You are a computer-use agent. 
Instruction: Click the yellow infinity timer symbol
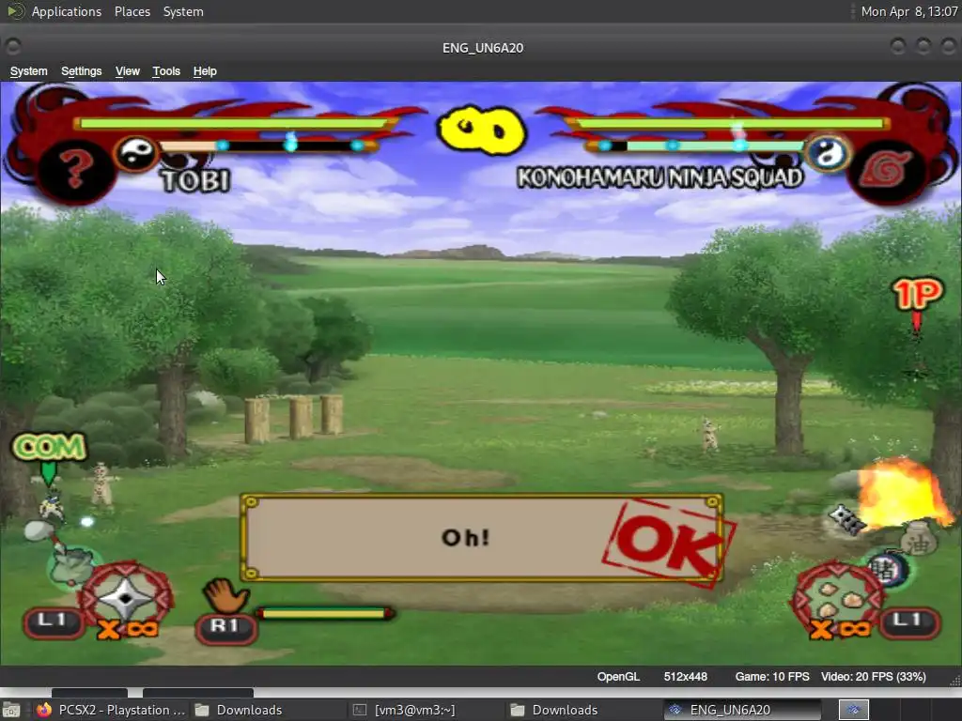pos(482,130)
